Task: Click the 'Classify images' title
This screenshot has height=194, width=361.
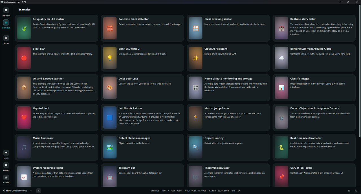Action: 300,79
